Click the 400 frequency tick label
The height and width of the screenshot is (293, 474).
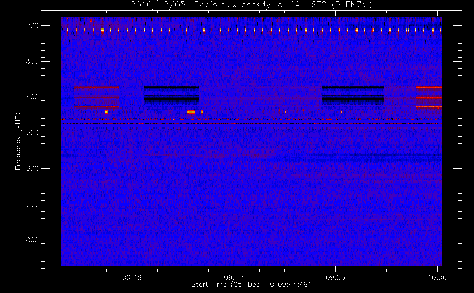[x=33, y=97]
